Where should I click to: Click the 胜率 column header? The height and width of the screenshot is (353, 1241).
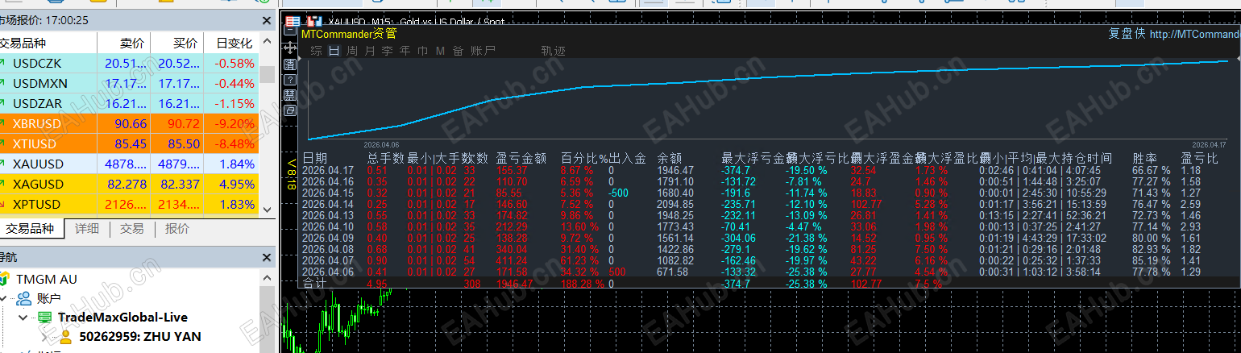1146,159
